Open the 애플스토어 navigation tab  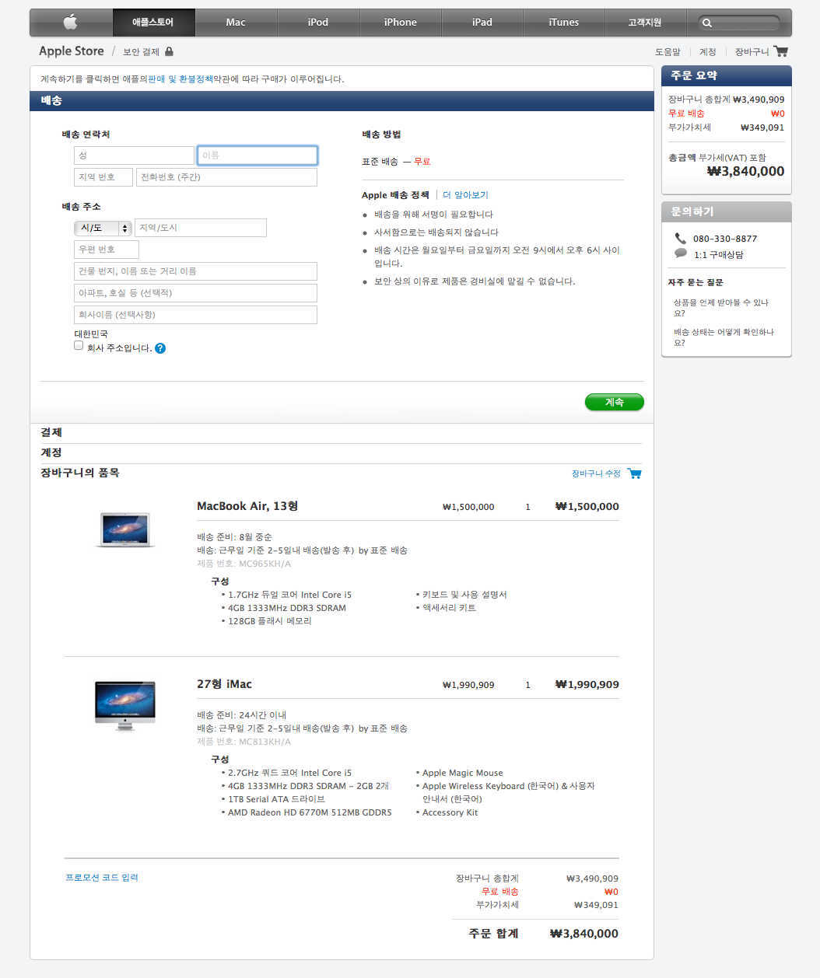pyautogui.click(x=153, y=23)
